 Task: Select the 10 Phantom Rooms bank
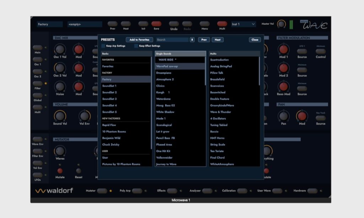126,131
